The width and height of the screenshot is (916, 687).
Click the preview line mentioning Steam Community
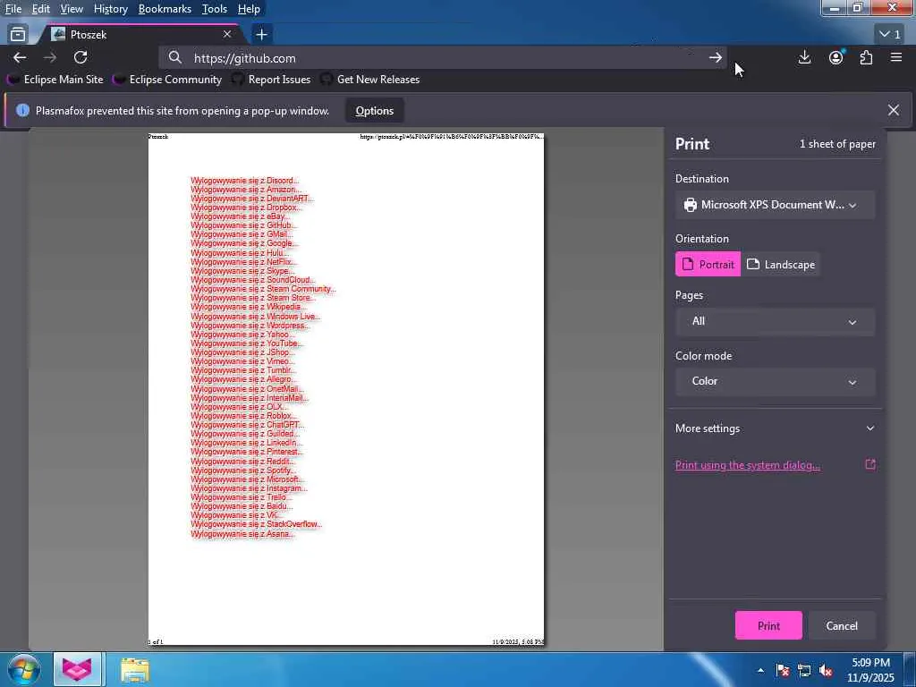(263, 289)
